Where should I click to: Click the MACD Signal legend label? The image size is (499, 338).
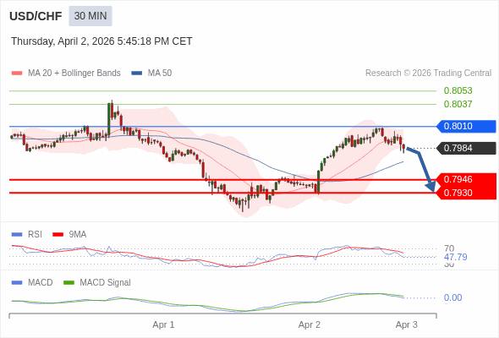click(106, 282)
